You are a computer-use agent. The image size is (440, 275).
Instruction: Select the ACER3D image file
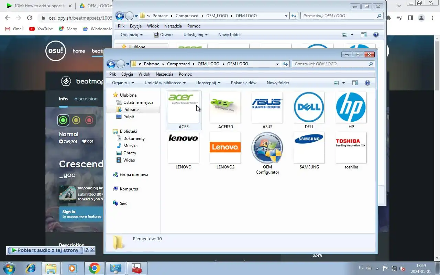click(x=225, y=110)
